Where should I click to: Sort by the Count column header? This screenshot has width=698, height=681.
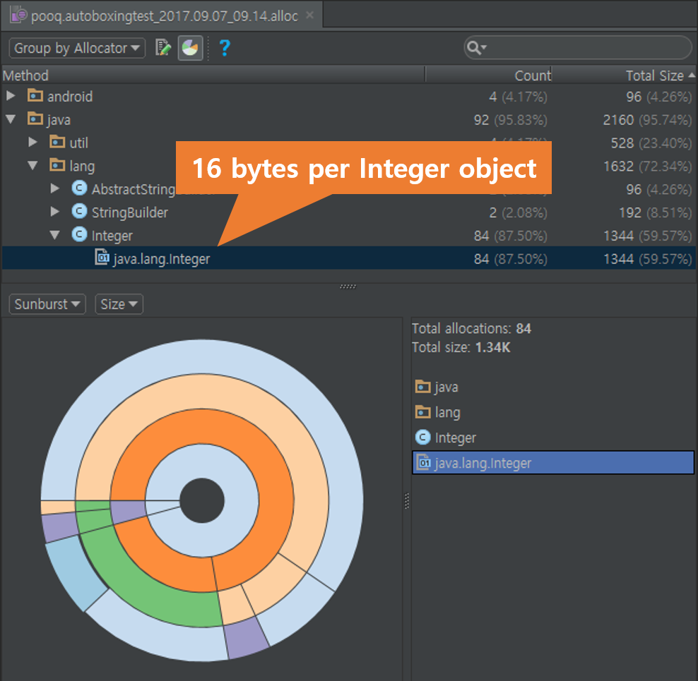(532, 76)
